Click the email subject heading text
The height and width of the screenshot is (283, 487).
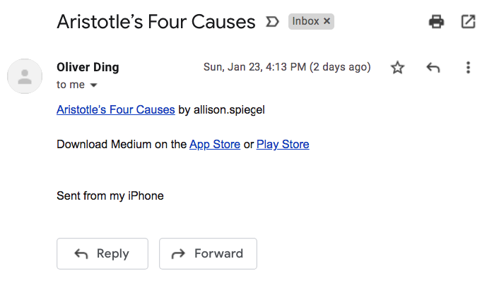(156, 22)
